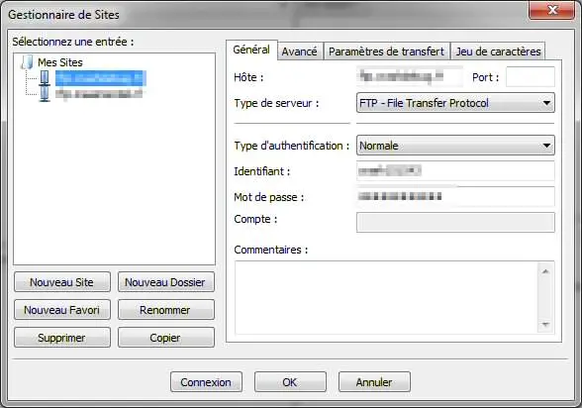Click the Copier button
The width and height of the screenshot is (582, 408).
point(166,338)
